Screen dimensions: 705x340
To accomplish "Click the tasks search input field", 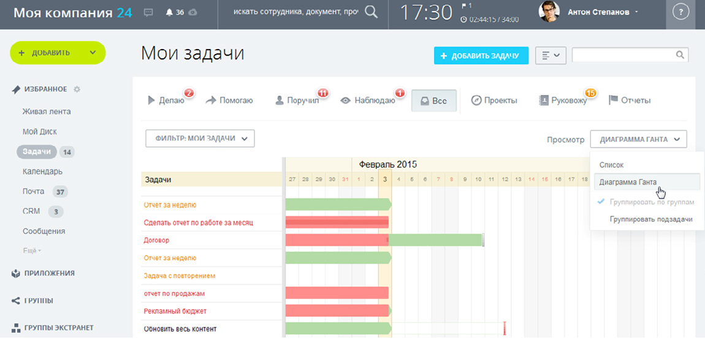I will 622,55.
